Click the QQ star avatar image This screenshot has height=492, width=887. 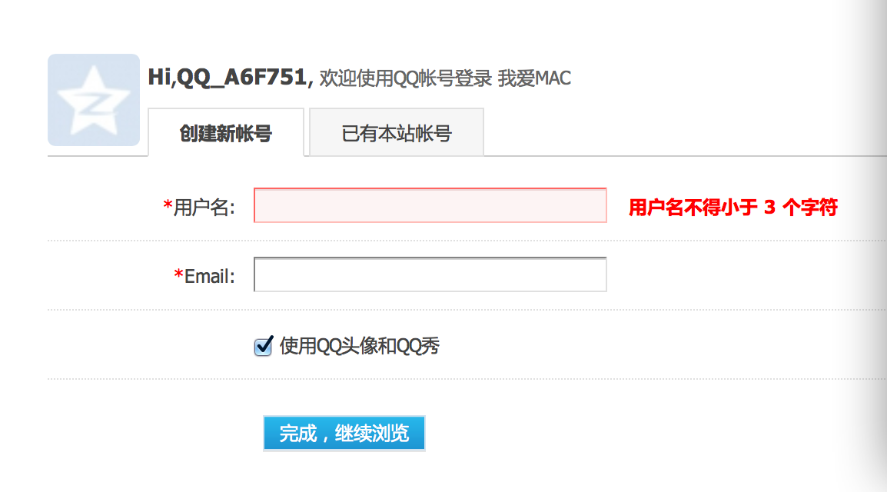(x=93, y=100)
